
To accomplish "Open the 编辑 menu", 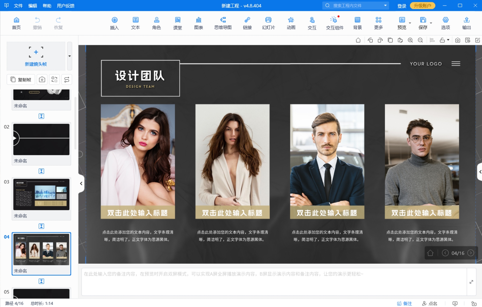I will click(33, 6).
